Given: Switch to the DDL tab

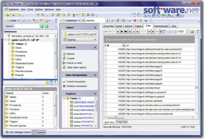Looking at the screenshot, I should (x=174, y=26).
